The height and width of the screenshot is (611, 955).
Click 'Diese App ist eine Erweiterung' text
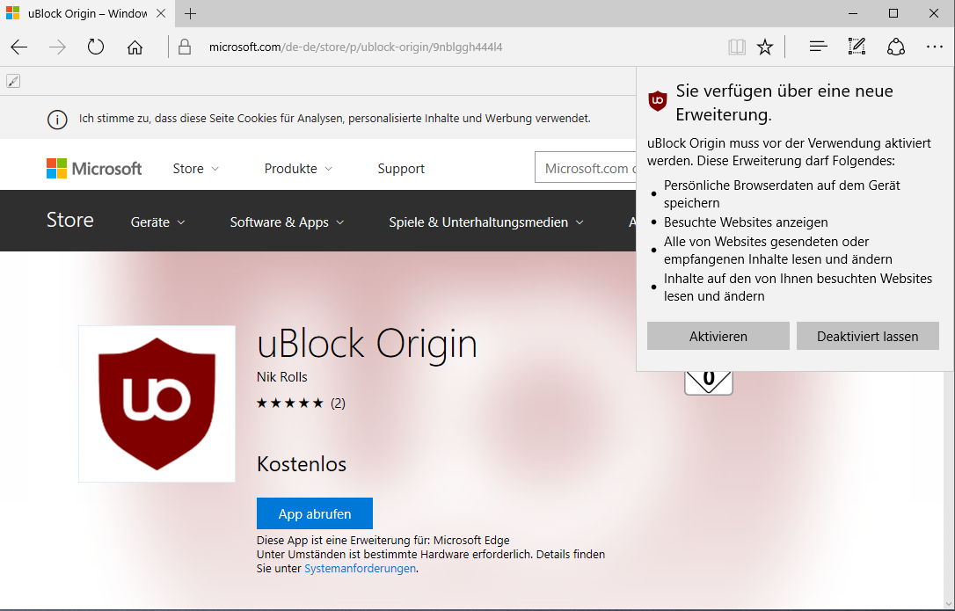tap(383, 540)
